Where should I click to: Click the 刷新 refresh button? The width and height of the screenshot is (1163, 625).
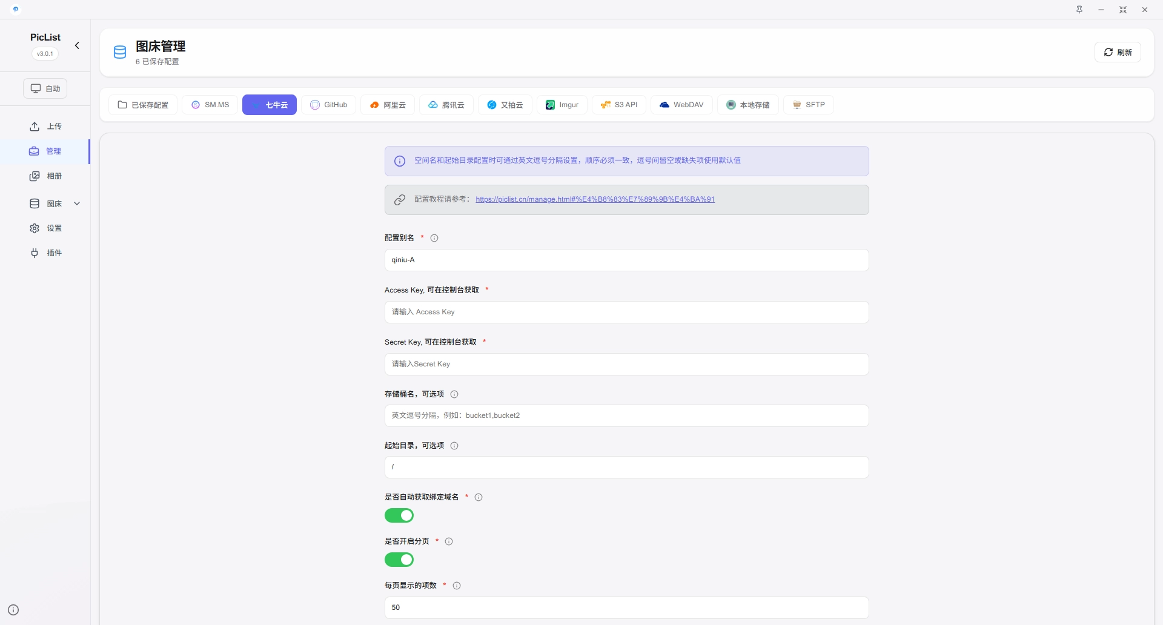coord(1118,52)
